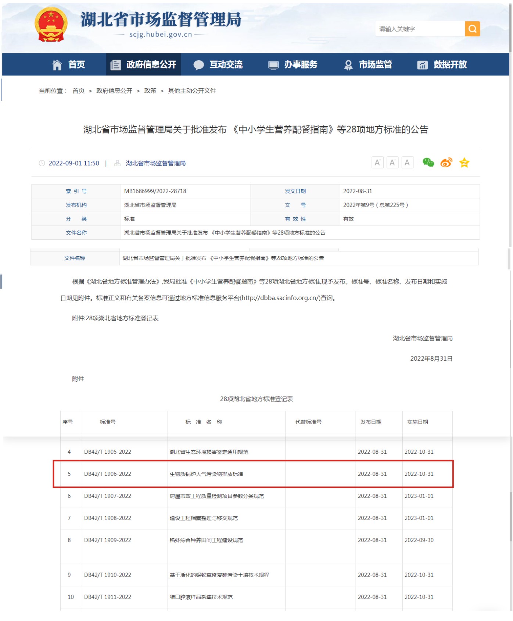The width and height of the screenshot is (513, 621).
Task: Click the 其他主动公开文件 breadcrumb link
Action: tap(192, 91)
